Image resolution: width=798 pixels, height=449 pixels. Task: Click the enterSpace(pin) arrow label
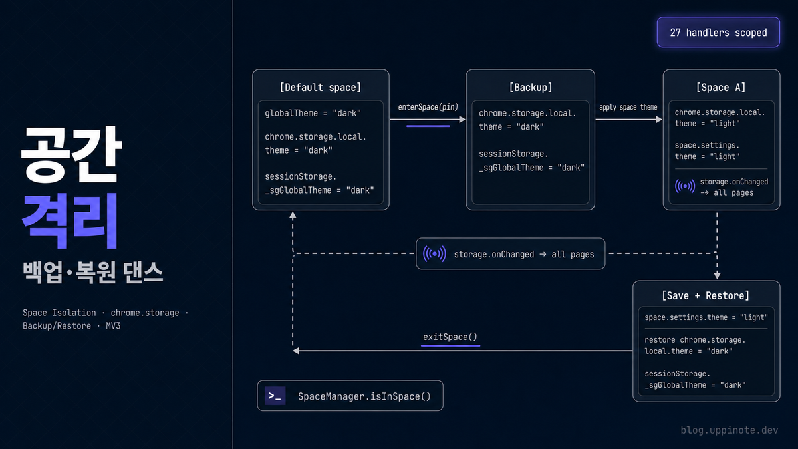[x=428, y=107]
